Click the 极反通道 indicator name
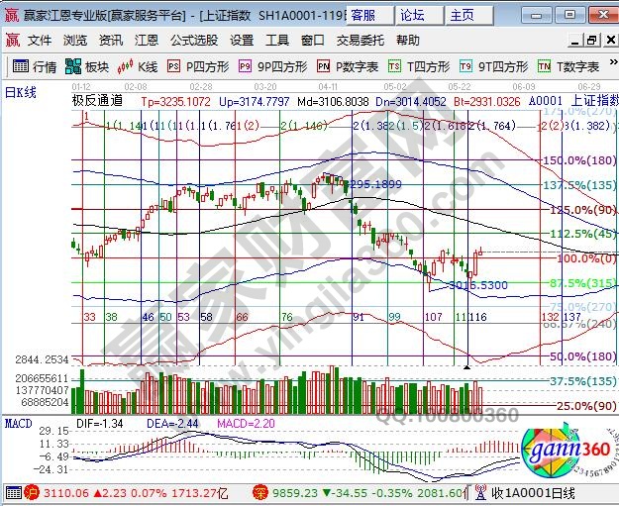 (x=98, y=102)
